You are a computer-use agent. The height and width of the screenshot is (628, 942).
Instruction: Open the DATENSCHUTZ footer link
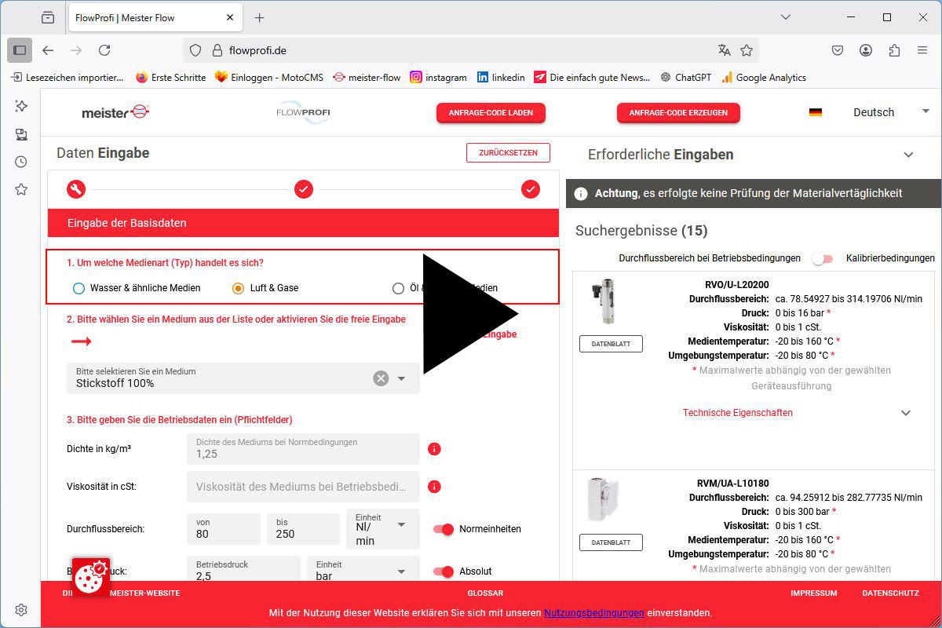[x=891, y=593]
